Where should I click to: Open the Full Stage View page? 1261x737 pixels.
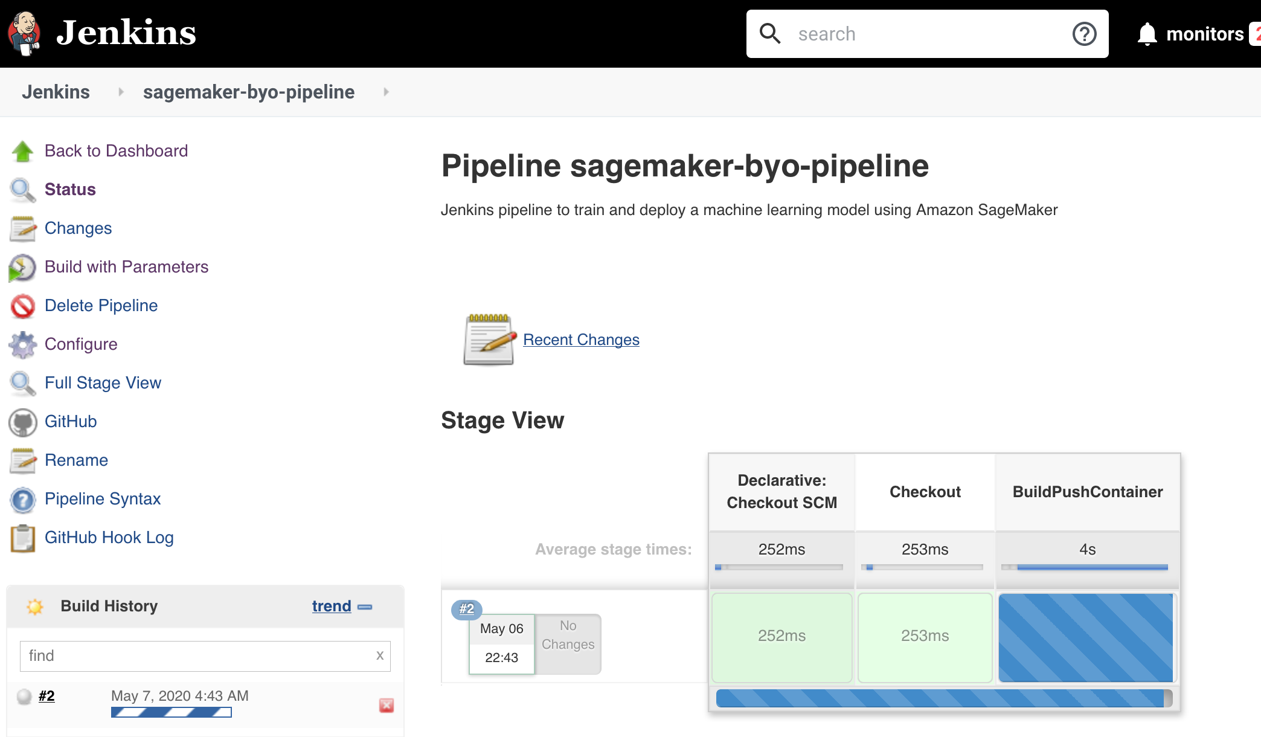tap(103, 383)
